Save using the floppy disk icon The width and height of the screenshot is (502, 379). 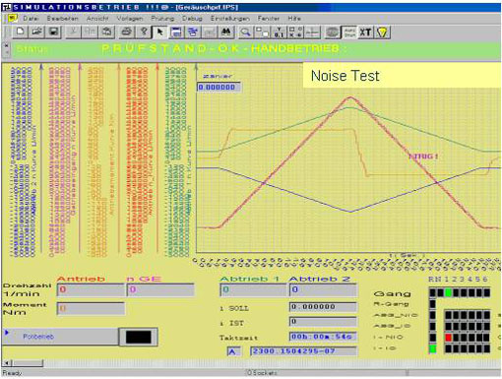[53, 32]
